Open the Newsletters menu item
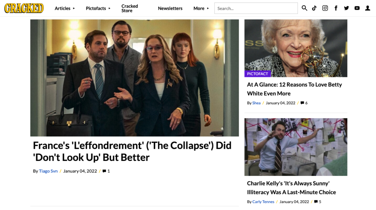 coord(170,8)
